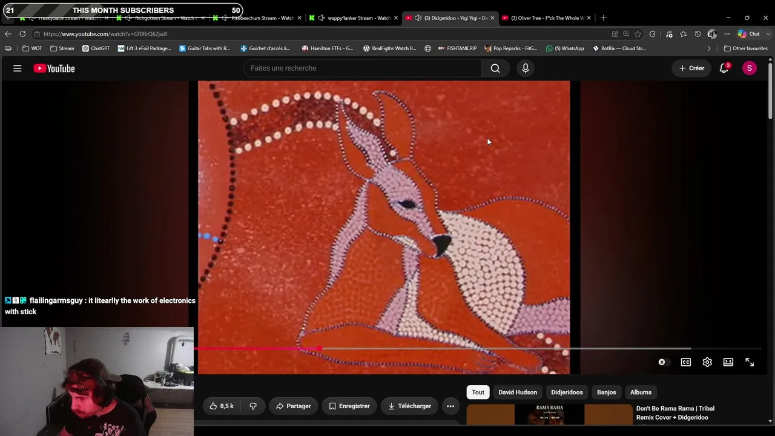The height and width of the screenshot is (436, 775).
Task: Like the video with thumbs up
Action: [222, 406]
